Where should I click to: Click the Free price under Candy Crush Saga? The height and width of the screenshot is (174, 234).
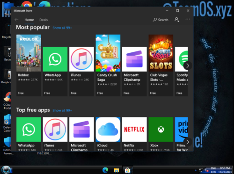pyautogui.click(x=100, y=93)
